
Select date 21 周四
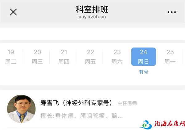64,57
